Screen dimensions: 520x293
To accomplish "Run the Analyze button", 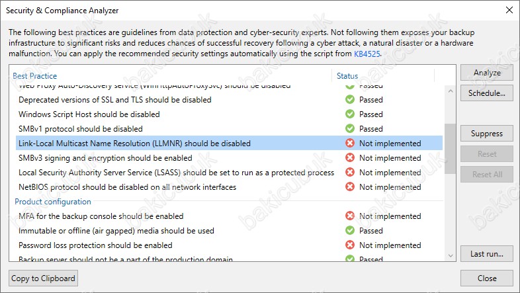I will [x=486, y=73].
